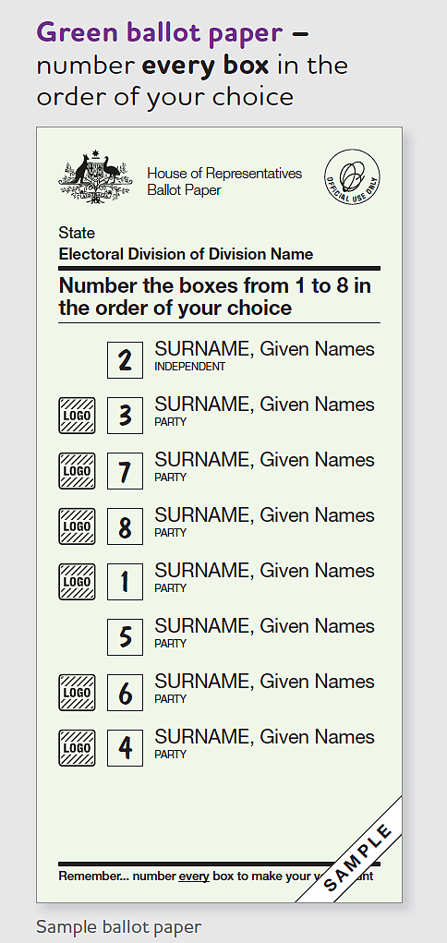
Task: Click the ballot box marked 7
Action: click(125, 471)
